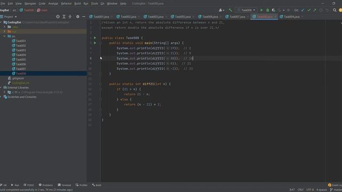Open the Window menu
This screenshot has height=192, width=342.
(x=112, y=4)
